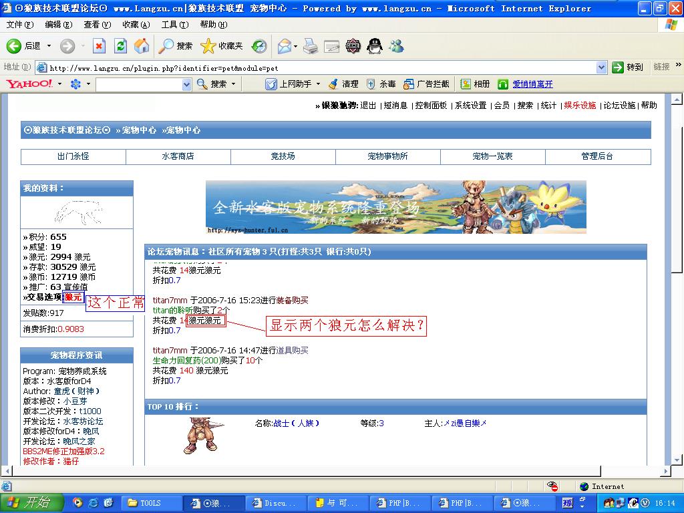Open the 文件(F) menu

click(19, 25)
